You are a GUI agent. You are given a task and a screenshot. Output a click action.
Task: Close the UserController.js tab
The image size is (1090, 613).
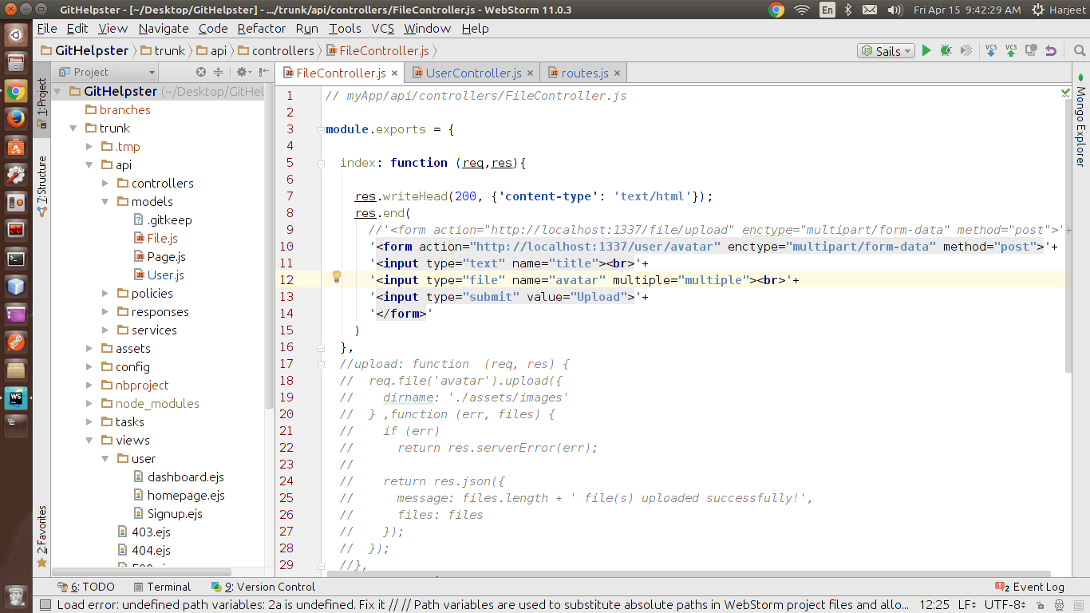[x=531, y=73]
